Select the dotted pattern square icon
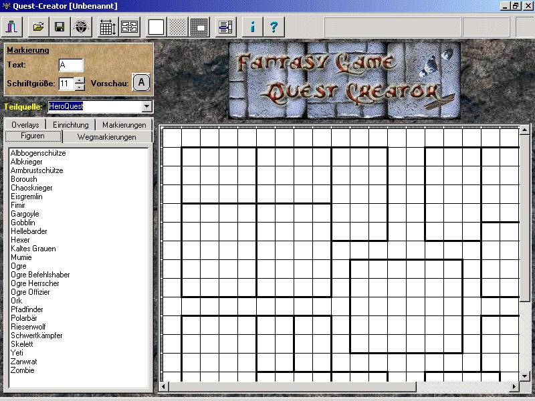The height and width of the screenshot is (401, 535). tap(178, 27)
